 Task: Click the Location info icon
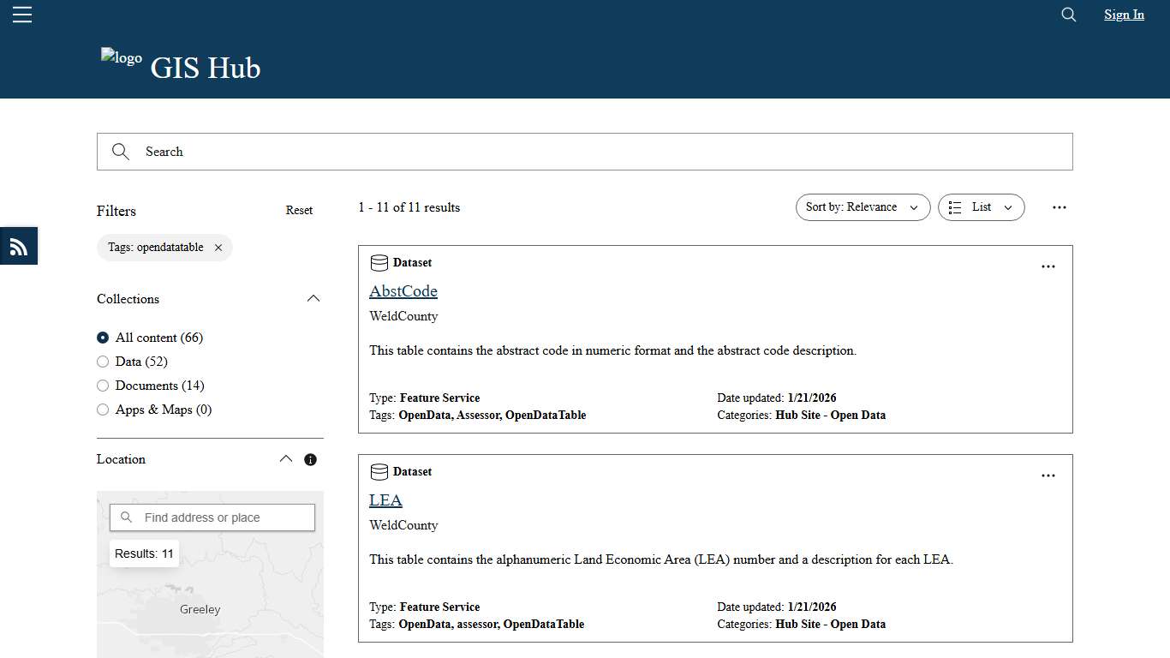point(310,459)
